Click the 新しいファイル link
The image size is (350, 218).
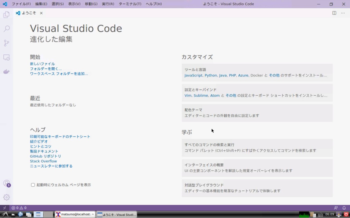click(x=42, y=64)
